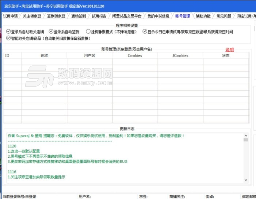This screenshot has width=256, height=199.
Task: Click log line 3.更改密码加密存储方式
Action: coord(68,162)
